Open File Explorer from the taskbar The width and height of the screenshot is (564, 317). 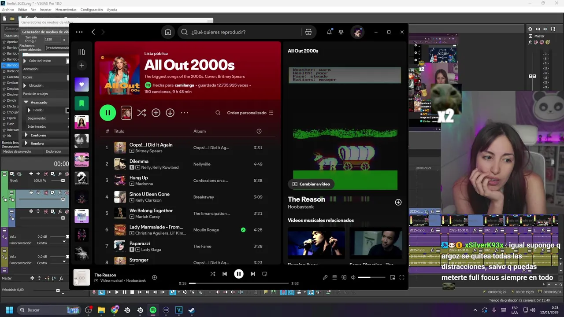pyautogui.click(x=101, y=310)
